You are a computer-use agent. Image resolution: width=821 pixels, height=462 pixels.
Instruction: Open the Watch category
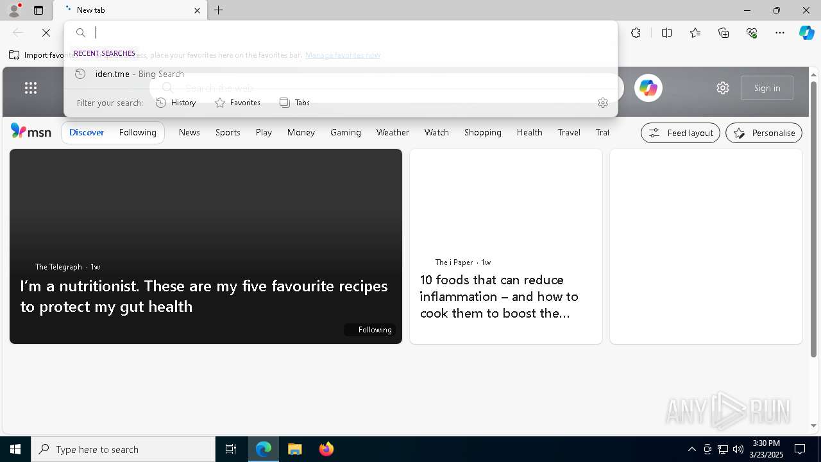click(x=436, y=132)
